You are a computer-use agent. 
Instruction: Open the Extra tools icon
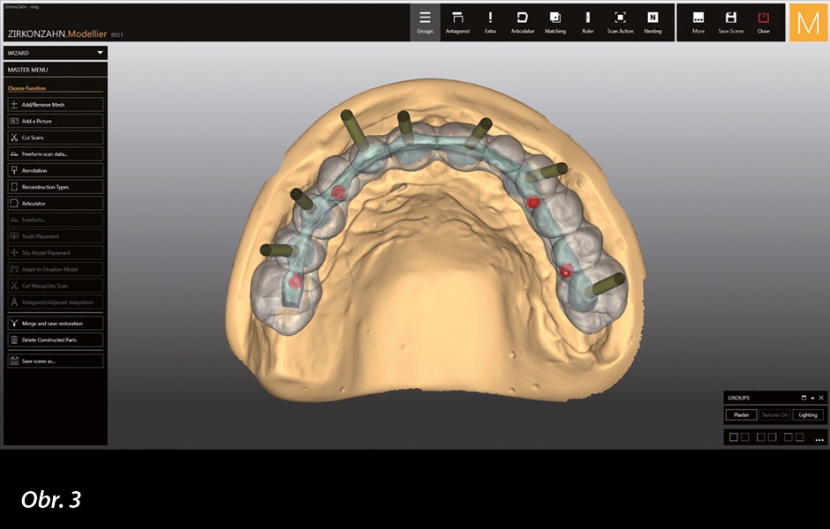[x=490, y=22]
